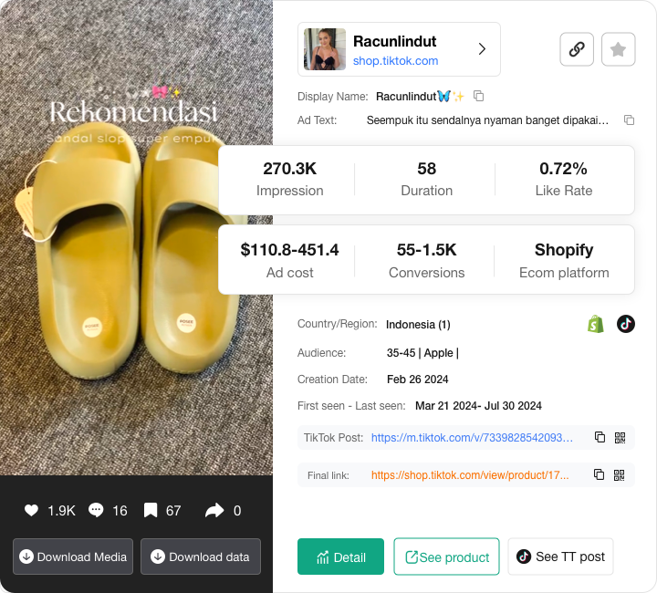Click the Download Media button
Screen dimensions: 657x593
73,557
